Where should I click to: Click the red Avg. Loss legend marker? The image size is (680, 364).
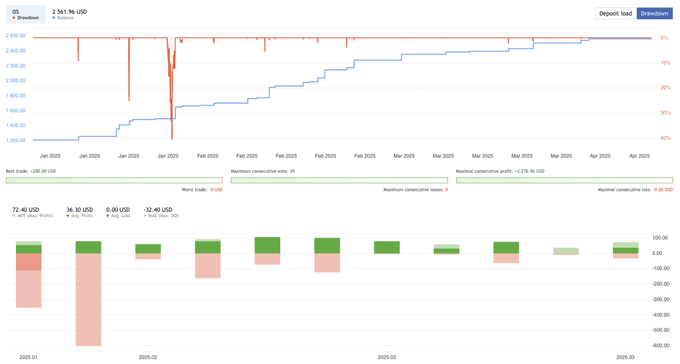tap(108, 217)
